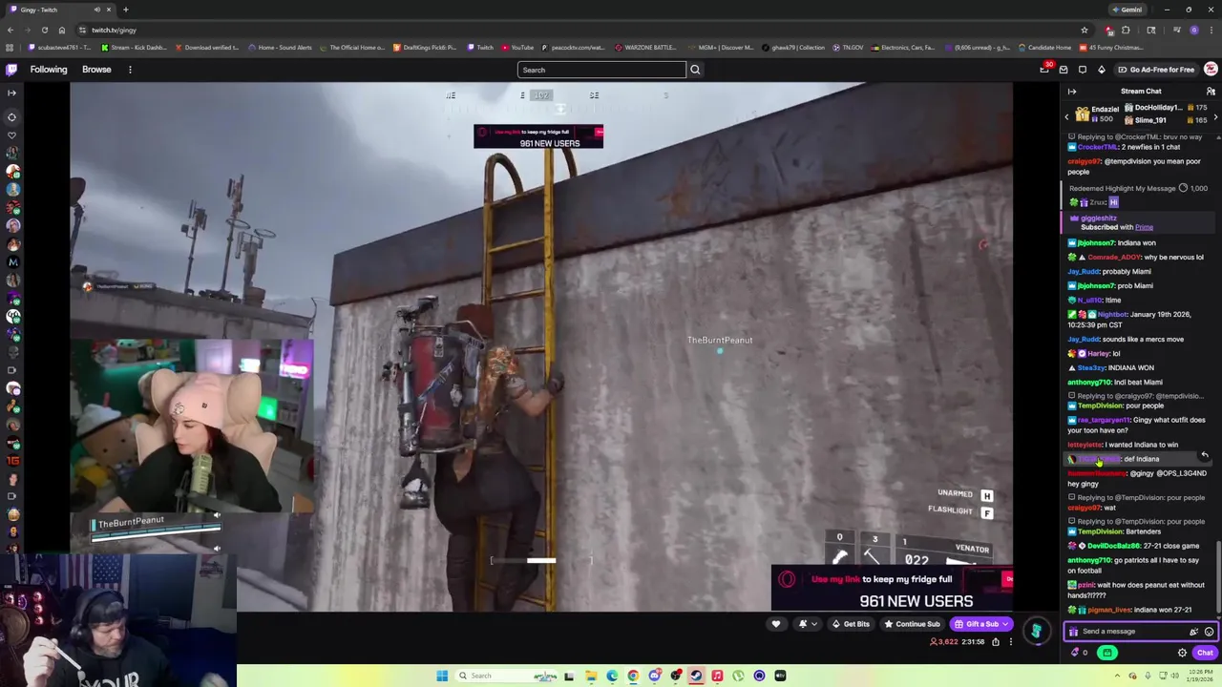1222x687 pixels.
Task: Open the Bits cheer icon in chat box
Action: point(1193,632)
